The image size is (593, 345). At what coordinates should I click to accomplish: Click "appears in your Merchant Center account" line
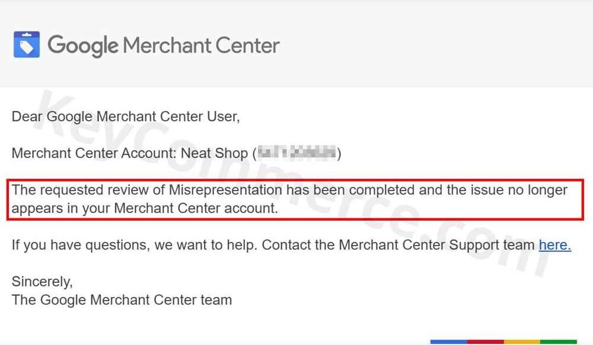point(144,208)
